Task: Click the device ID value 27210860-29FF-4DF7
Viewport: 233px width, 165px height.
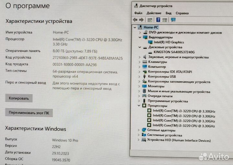Action: (x=88, y=58)
